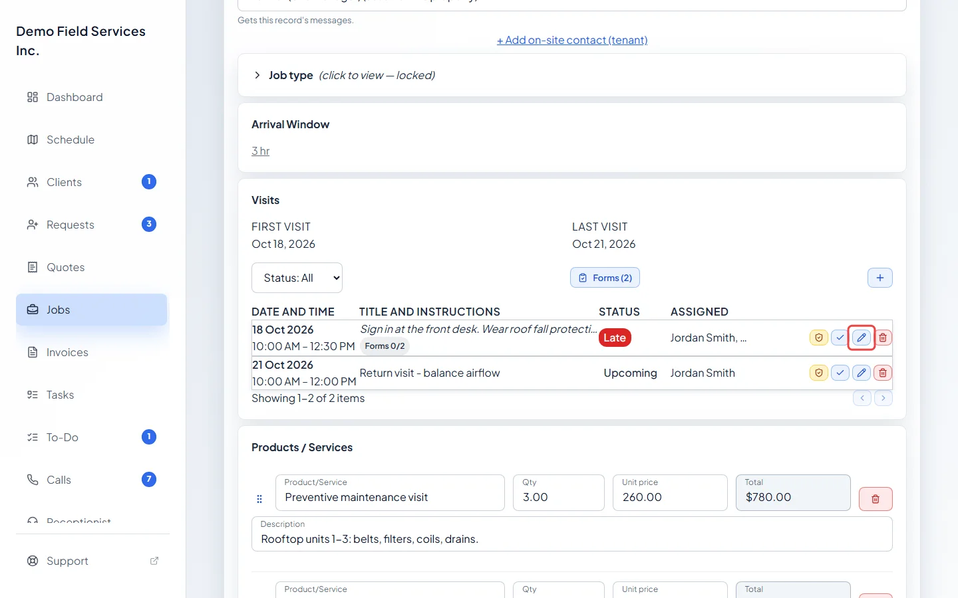Open Tasks in the sidebar

pos(92,395)
